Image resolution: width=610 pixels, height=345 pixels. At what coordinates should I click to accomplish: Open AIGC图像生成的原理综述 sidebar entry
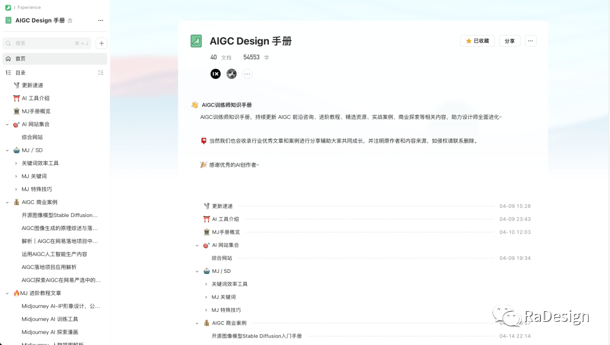(x=59, y=228)
